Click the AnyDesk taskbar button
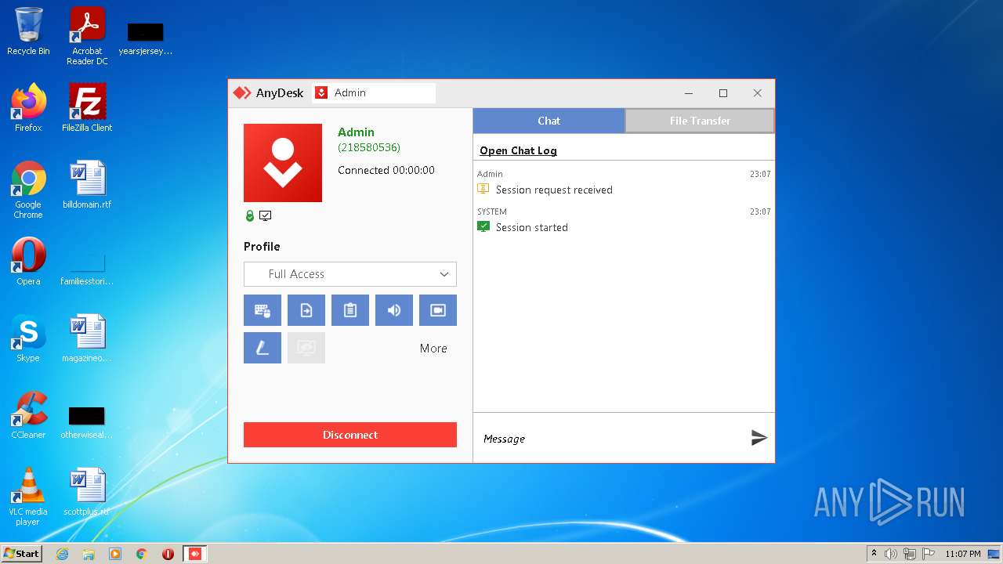The width and height of the screenshot is (1003, 564). click(x=194, y=554)
